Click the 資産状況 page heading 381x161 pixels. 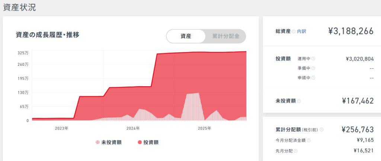pyautogui.click(x=19, y=7)
